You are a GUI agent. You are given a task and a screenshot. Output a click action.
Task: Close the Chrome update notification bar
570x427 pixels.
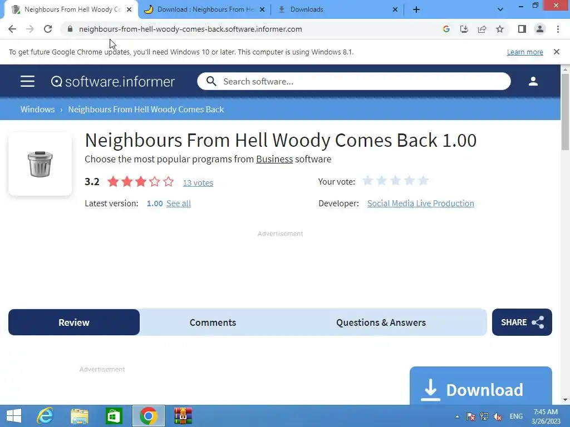pos(557,52)
